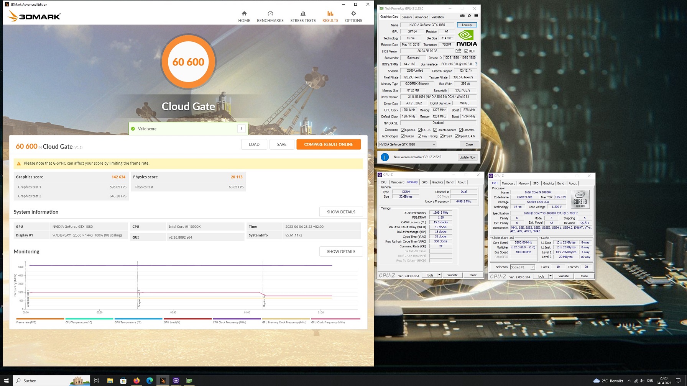This screenshot has width=687, height=386.
Task: Click Validate in CPU-Z Memory window
Action: tap(452, 275)
